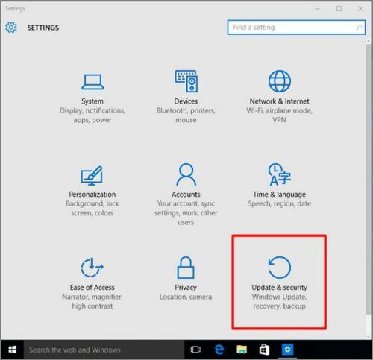Click the magnifier icon in search box
This screenshot has width=373, height=360.
click(x=359, y=28)
